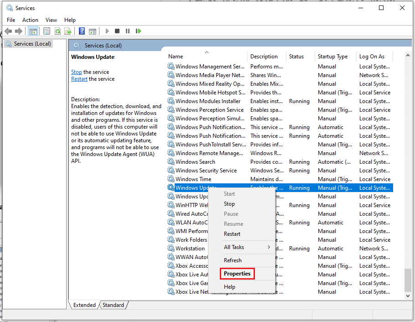Viewport: 415px width, 322px height.
Task: Sort by the Description column header
Action: pyautogui.click(x=267, y=57)
